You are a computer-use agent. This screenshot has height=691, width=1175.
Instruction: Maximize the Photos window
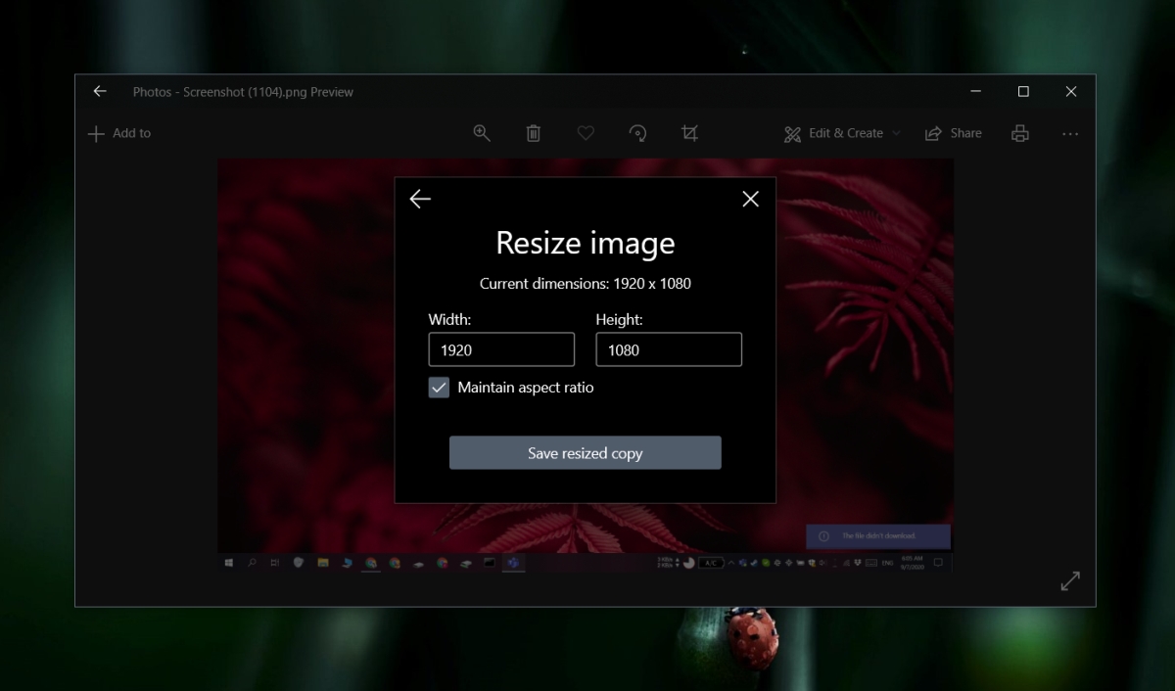[1023, 91]
